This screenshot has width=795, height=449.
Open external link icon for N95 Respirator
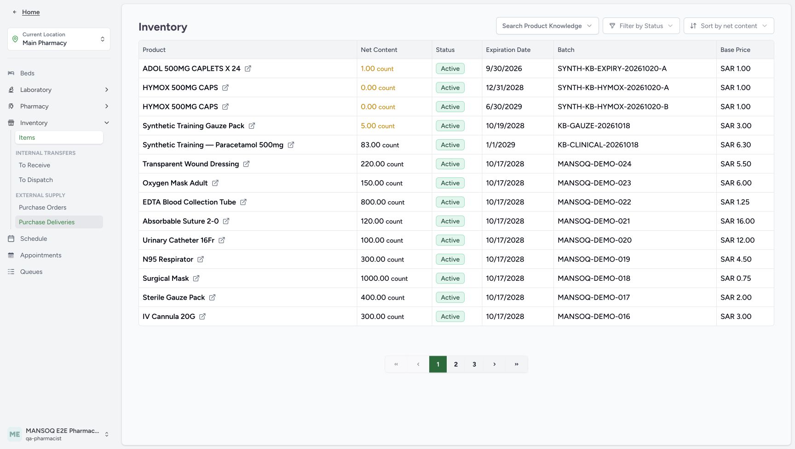click(x=201, y=259)
